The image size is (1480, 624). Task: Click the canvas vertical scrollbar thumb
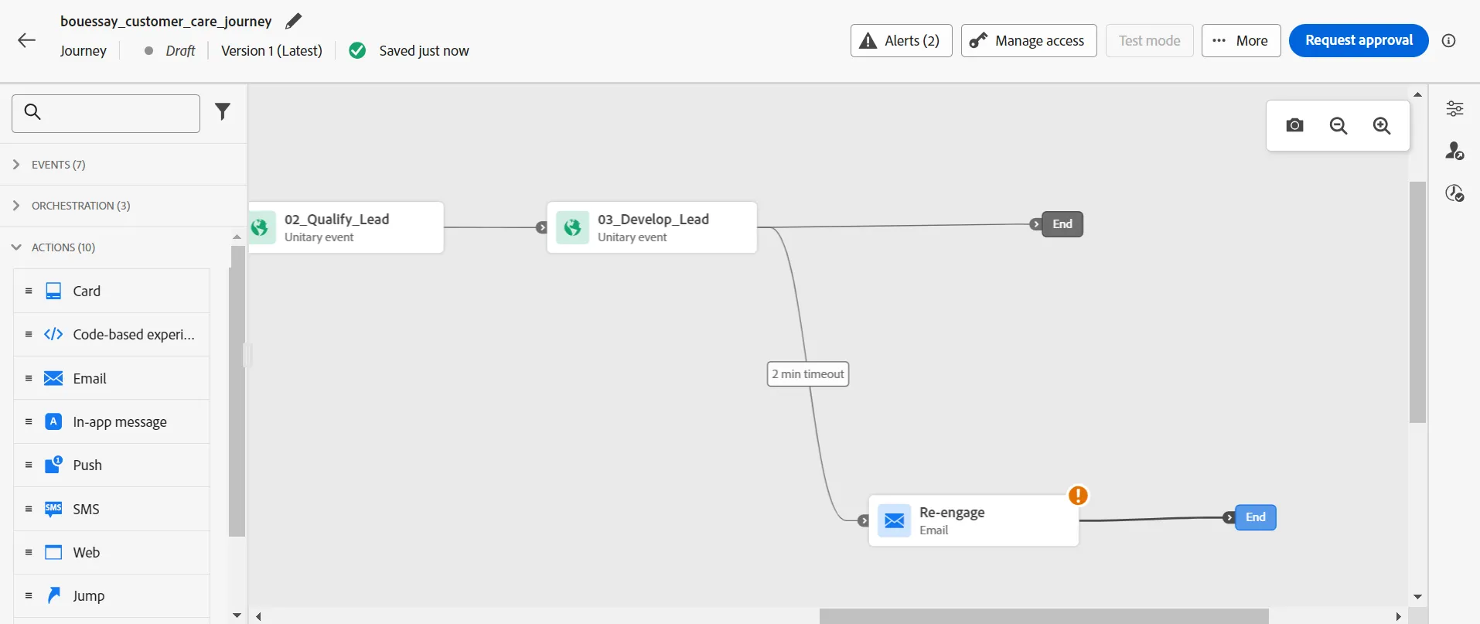1417,302
